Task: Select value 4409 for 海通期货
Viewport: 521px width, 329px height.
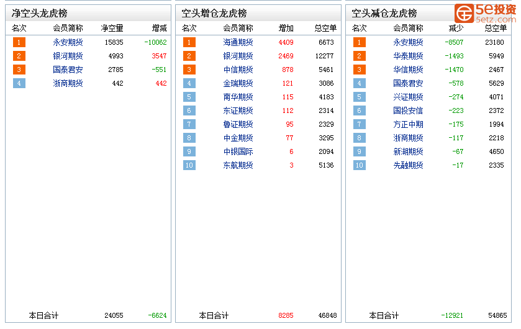Action: 286,42
